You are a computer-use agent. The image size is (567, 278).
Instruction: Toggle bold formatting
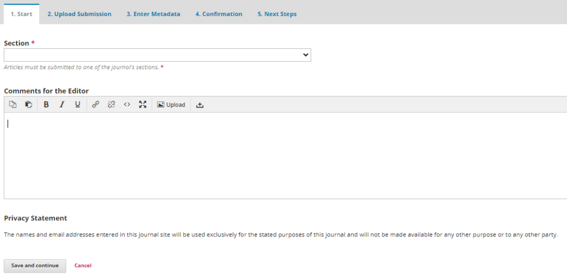(47, 105)
